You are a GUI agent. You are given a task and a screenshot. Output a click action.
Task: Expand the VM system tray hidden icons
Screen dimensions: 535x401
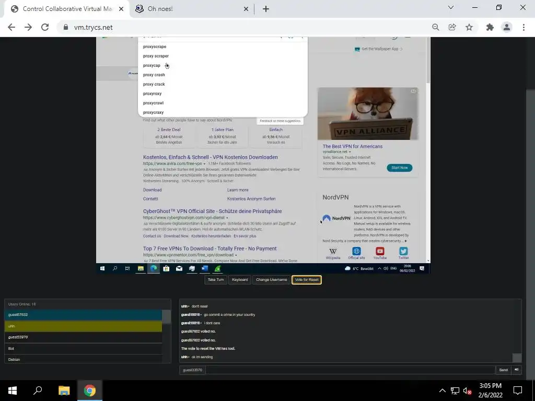[379, 268]
